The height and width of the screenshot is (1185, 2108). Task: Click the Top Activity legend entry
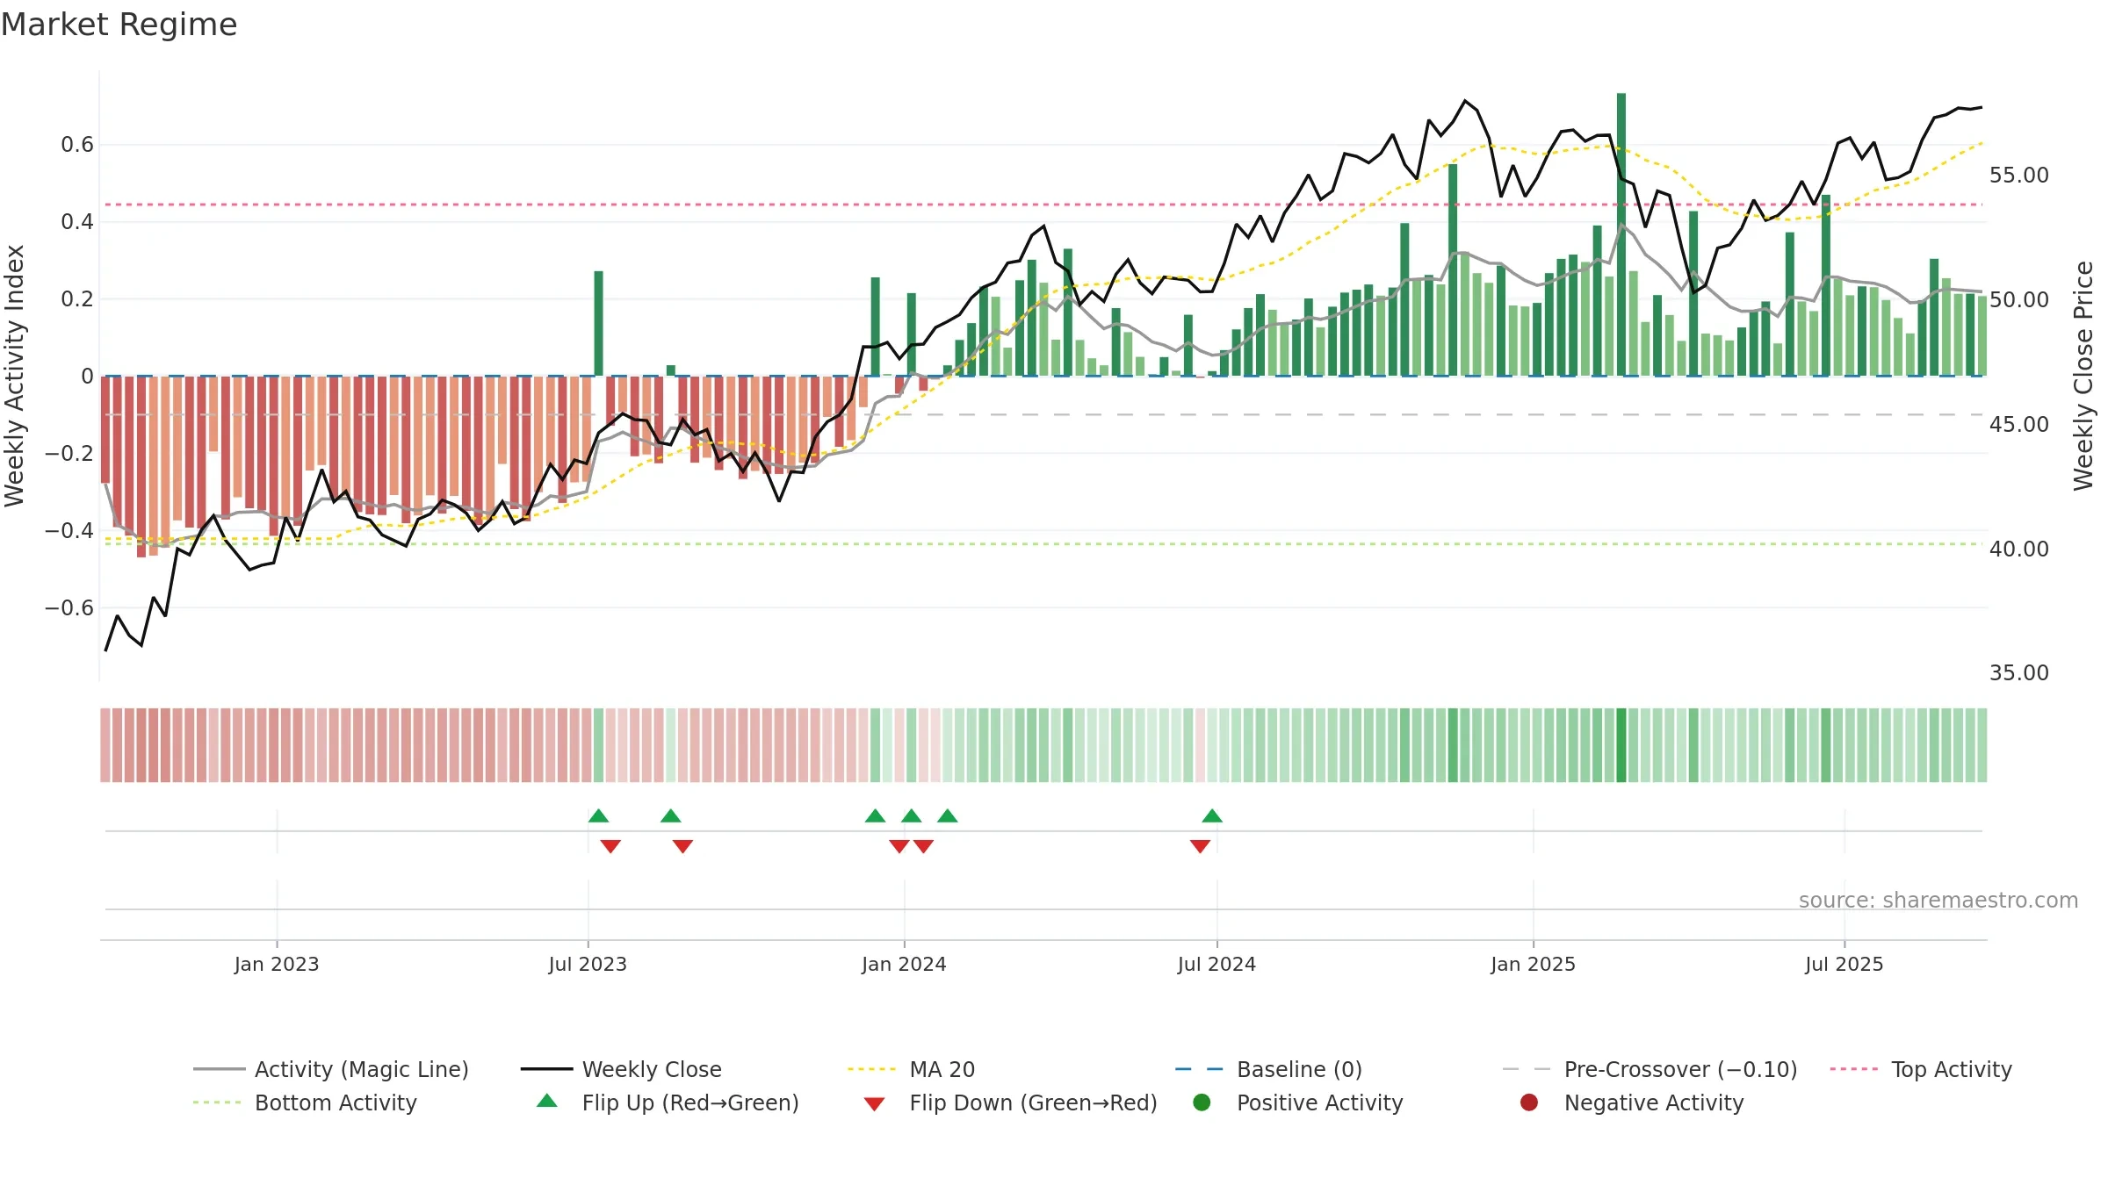point(1921,1069)
